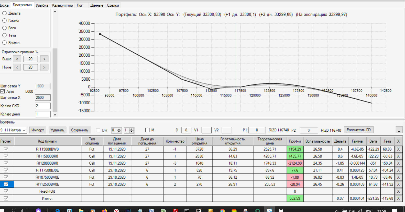Switch to the Лог tab
Image resolution: width=405 pixels, height=212 pixels.
click(x=80, y=5)
